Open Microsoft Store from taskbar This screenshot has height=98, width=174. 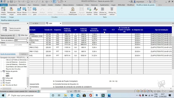pyautogui.click(x=84, y=95)
